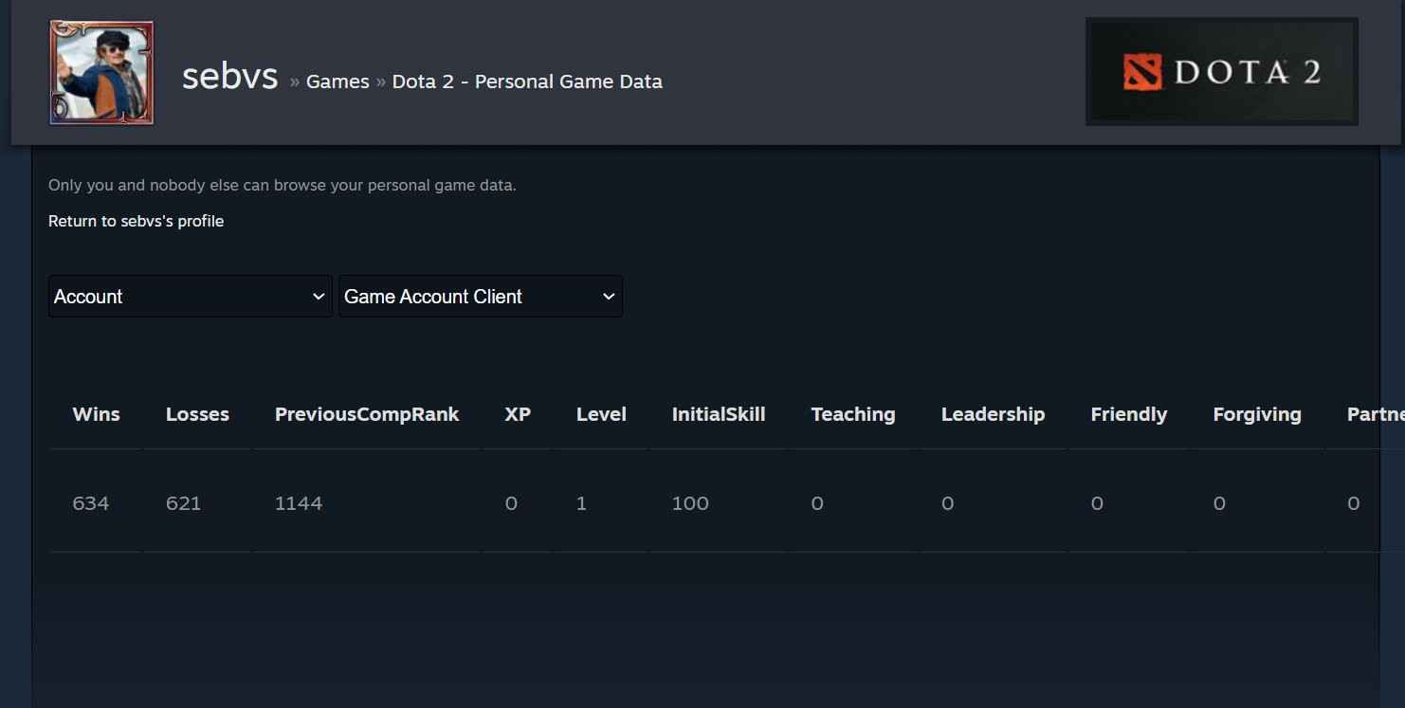Select the InitialSkill value 100

coord(690,503)
